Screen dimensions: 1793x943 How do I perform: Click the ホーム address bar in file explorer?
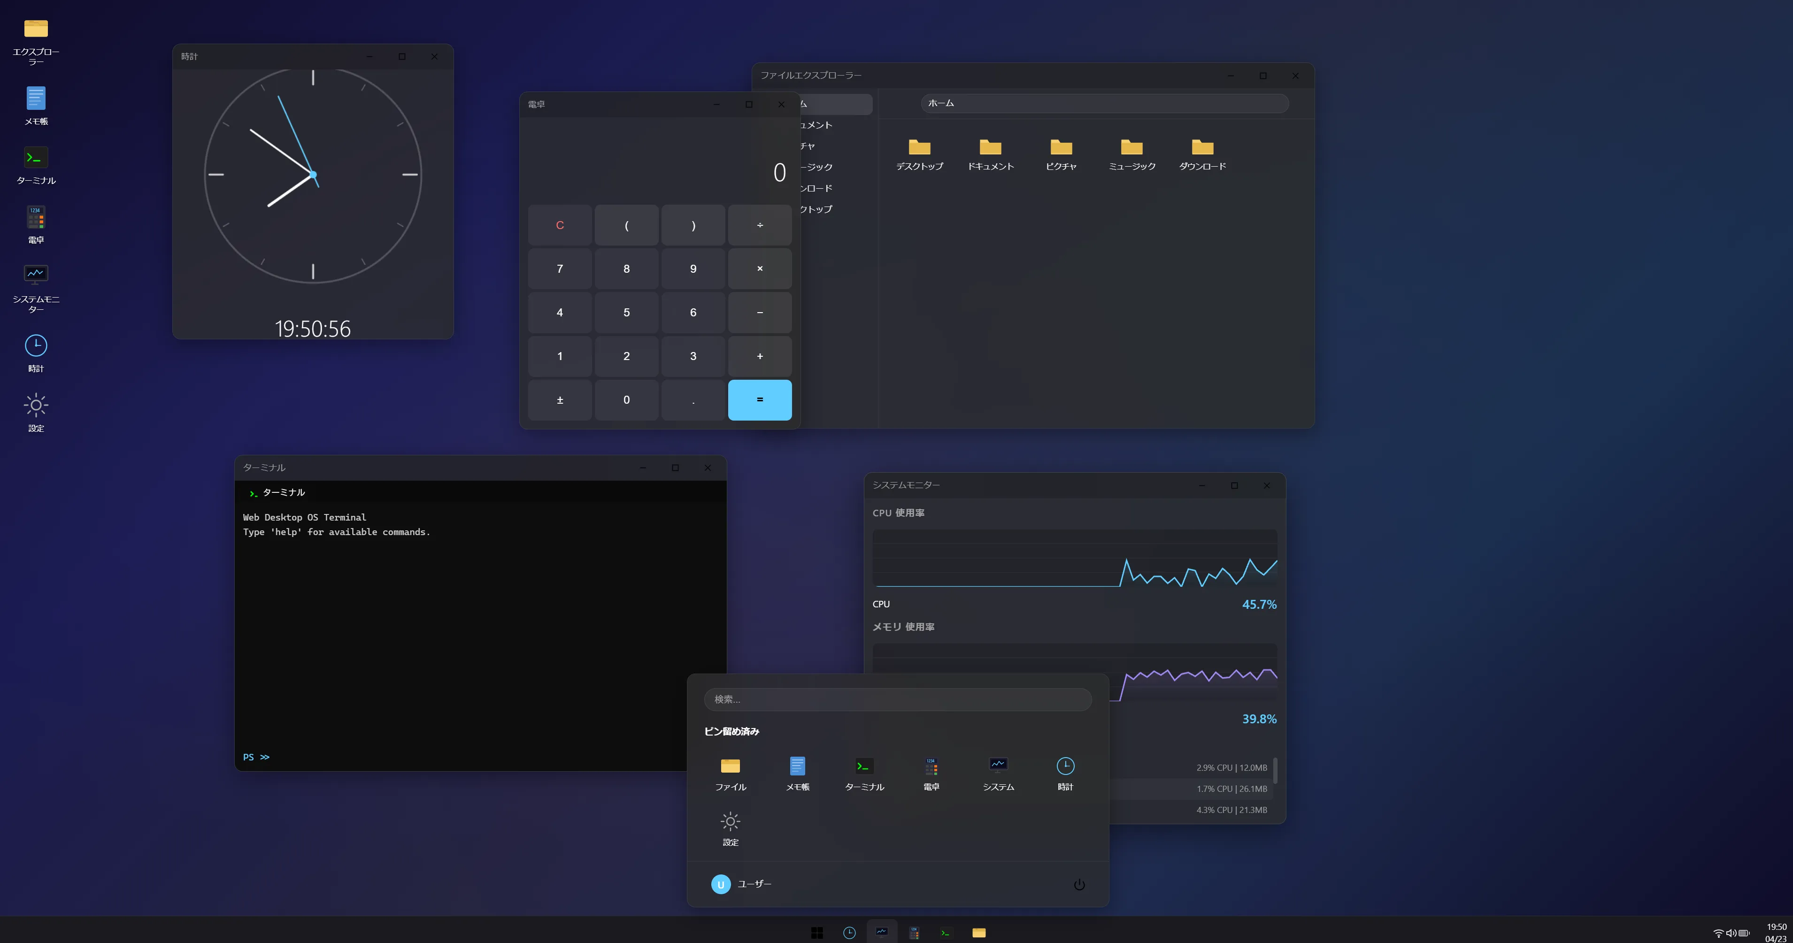coord(1104,103)
